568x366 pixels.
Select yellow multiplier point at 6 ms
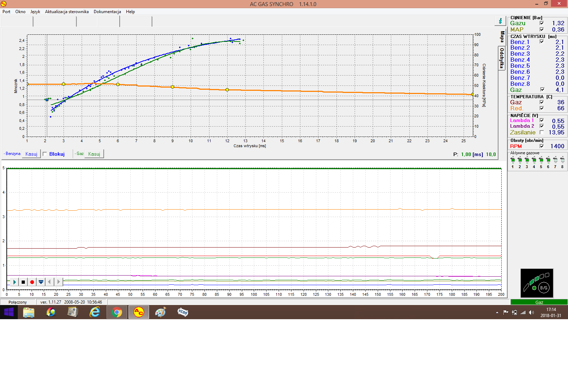[118, 84]
